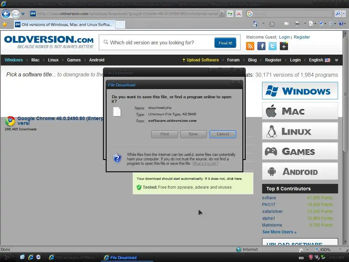Click the media player quick launch icon
Image resolution: width=349 pixels, height=262 pixels.
[38, 257]
